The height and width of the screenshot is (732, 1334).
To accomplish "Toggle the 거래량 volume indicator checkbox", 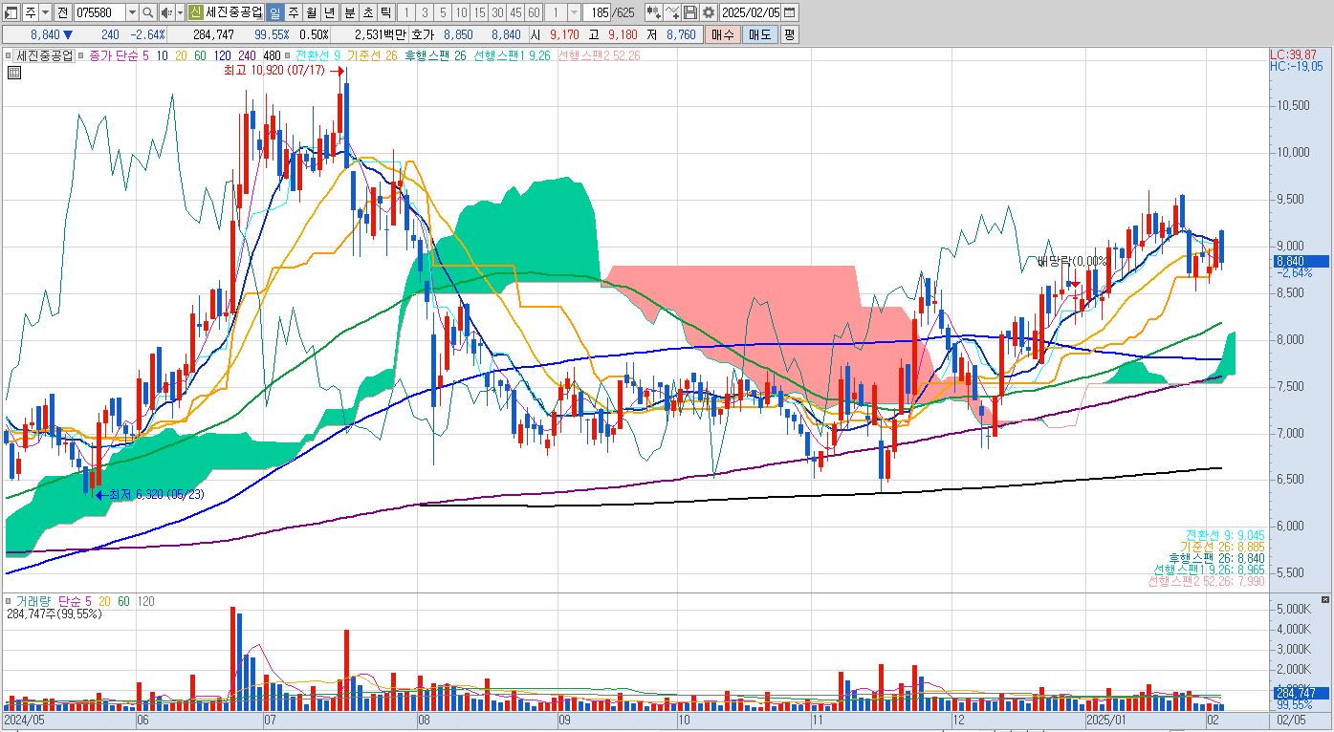I will (x=10, y=601).
